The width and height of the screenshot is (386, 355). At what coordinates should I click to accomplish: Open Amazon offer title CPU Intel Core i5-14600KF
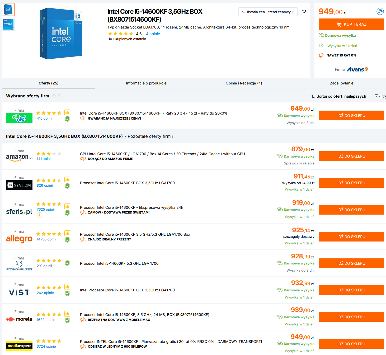[162, 154]
